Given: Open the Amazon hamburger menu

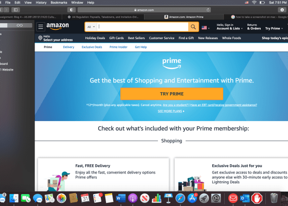Looking at the screenshot, I should click(41, 27).
